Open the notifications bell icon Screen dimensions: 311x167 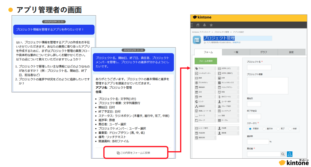click(x=204, y=25)
